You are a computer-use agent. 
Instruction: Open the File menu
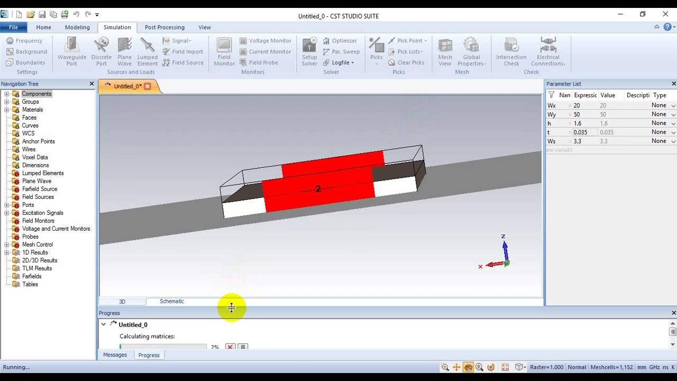[13, 28]
